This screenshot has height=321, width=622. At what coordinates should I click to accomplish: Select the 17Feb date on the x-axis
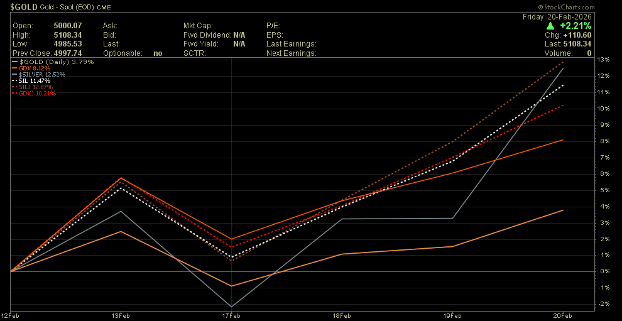pos(232,315)
